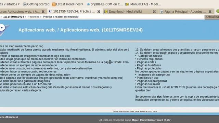Click the 'Imágenes sin categorizar' list item
The width and height of the screenshot is (219, 123).
pyautogui.click(x=154, y=74)
